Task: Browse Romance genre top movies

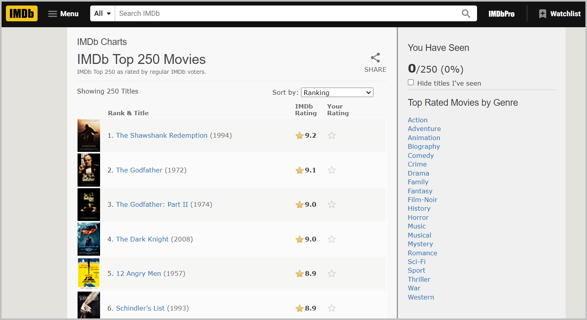Action: (x=422, y=253)
